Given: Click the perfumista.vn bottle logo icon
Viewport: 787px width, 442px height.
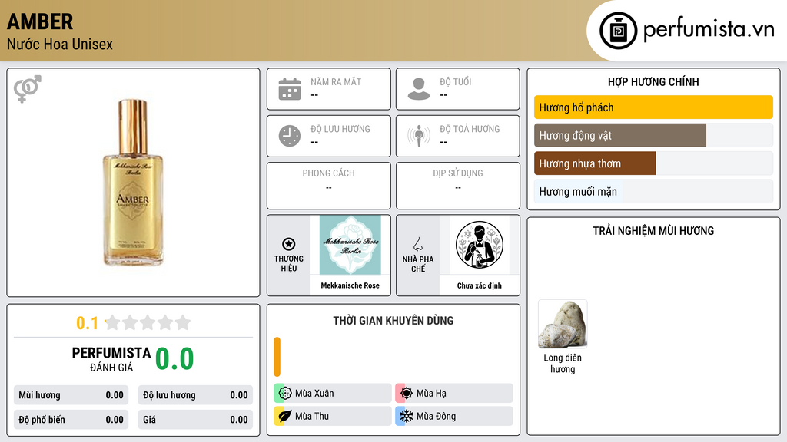Looking at the screenshot, I should click(x=618, y=31).
